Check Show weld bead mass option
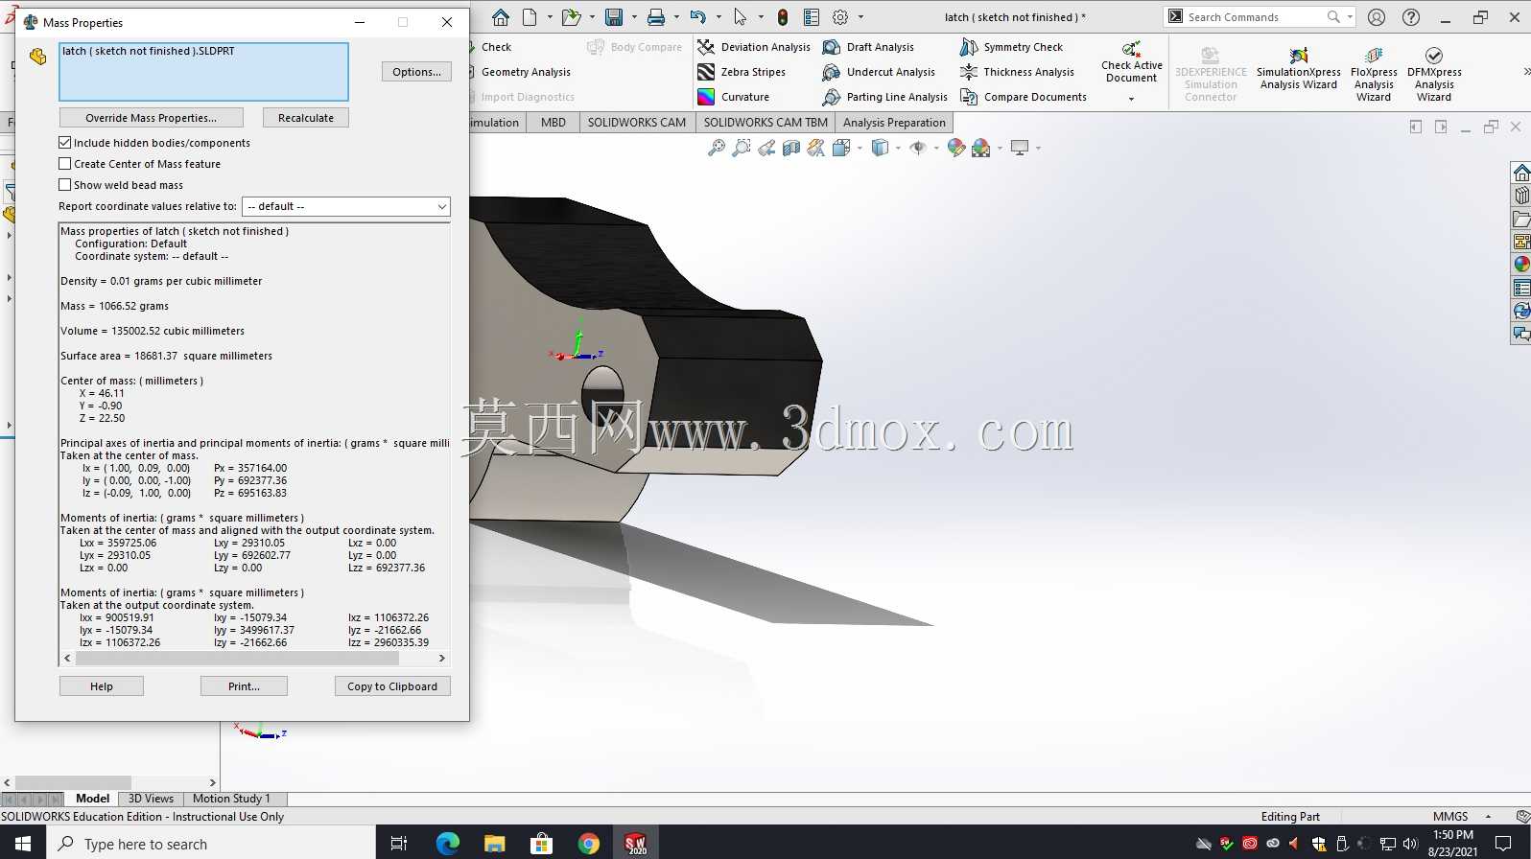This screenshot has width=1531, height=859. point(65,185)
